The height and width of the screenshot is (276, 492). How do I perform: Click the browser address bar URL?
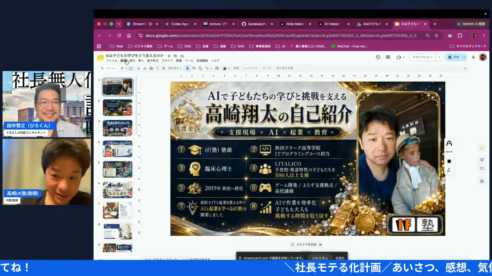click(281, 36)
